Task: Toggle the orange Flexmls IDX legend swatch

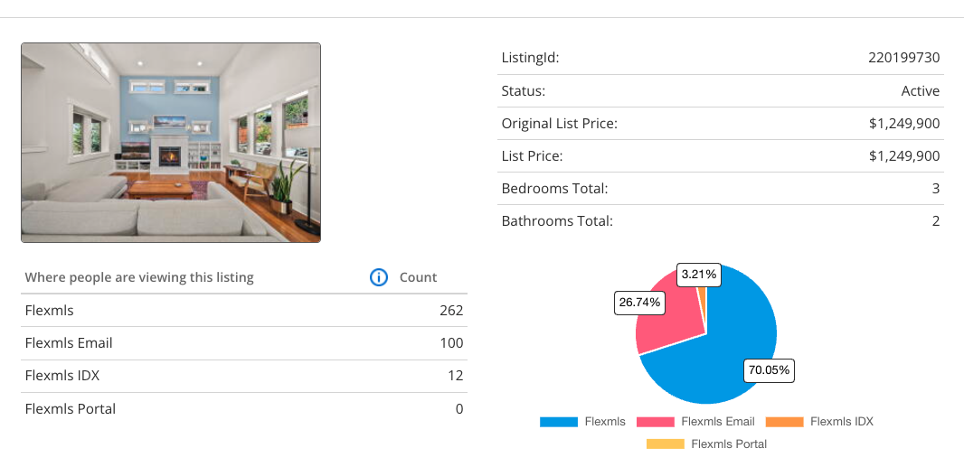Action: pyautogui.click(x=784, y=422)
